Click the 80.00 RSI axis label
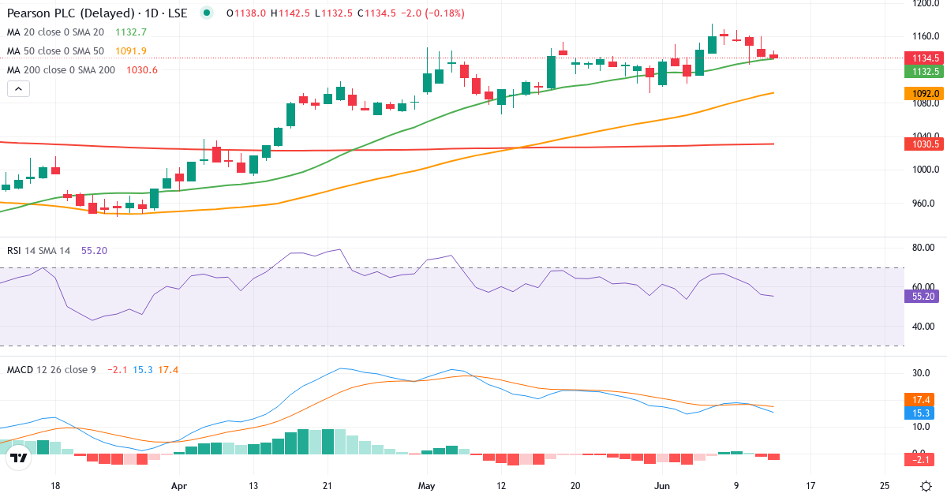 925,248
